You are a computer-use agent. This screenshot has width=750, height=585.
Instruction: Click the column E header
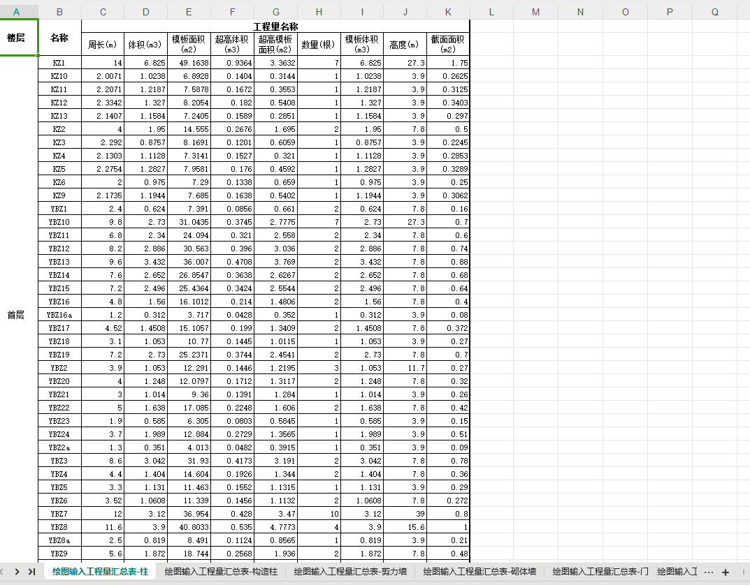point(189,12)
